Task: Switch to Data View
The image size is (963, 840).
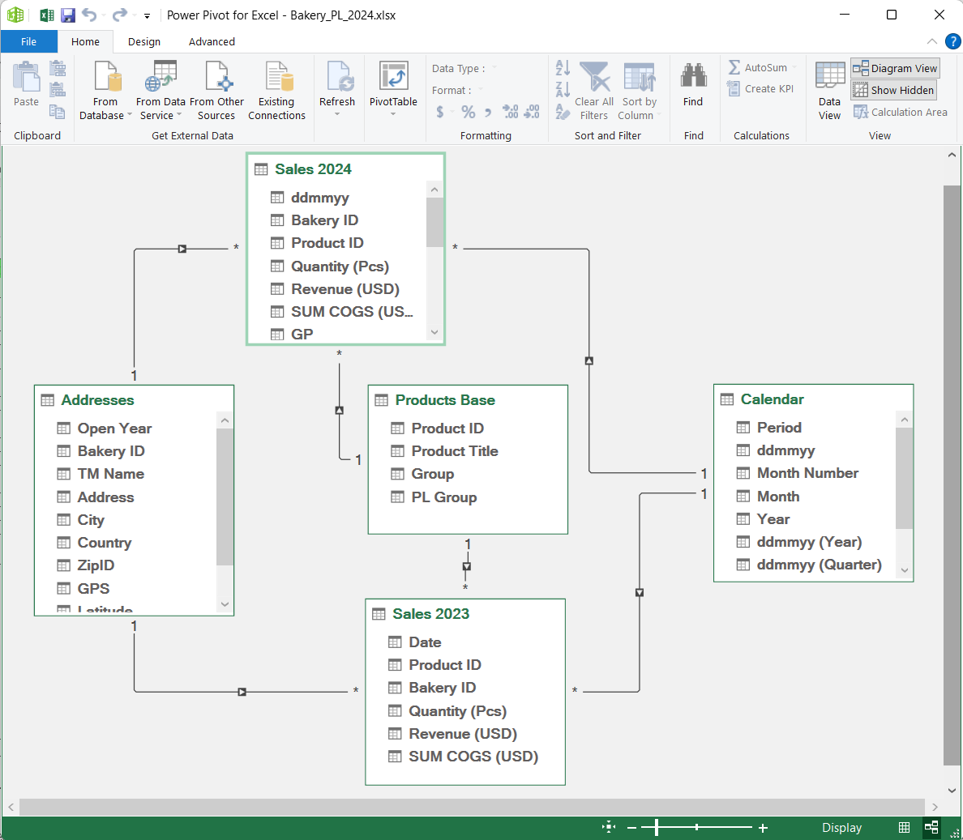Action: click(x=829, y=91)
